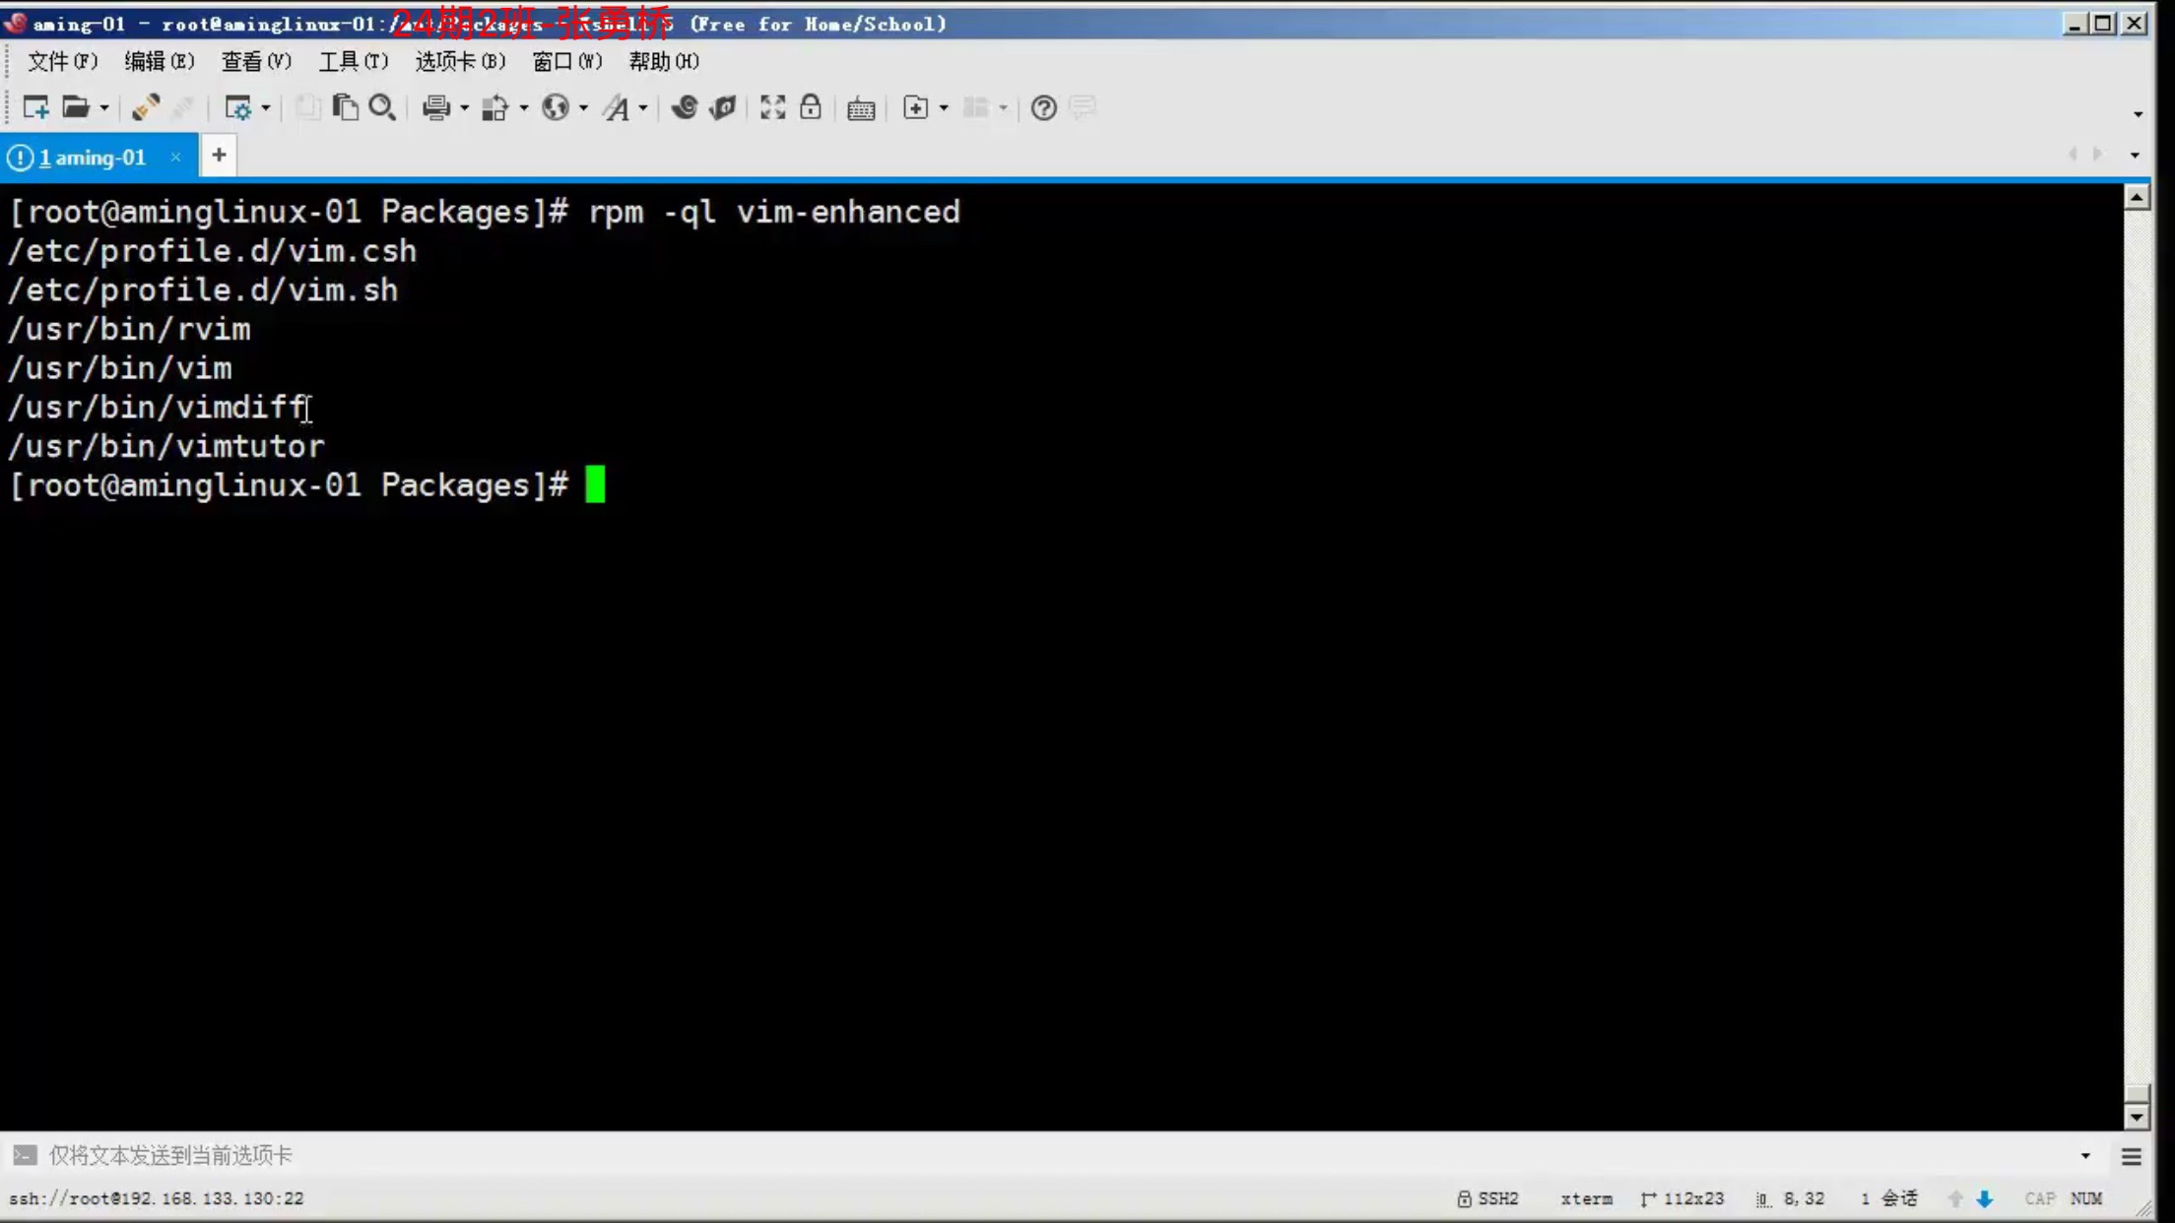This screenshot has height=1223, width=2175.
Task: Click the compose bar terminal icon
Action: 25,1155
